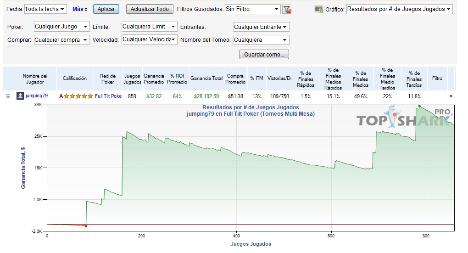This screenshot has width=468, height=253.
Task: Click the red lowest-point marker on chart
Action: [x=86, y=226]
